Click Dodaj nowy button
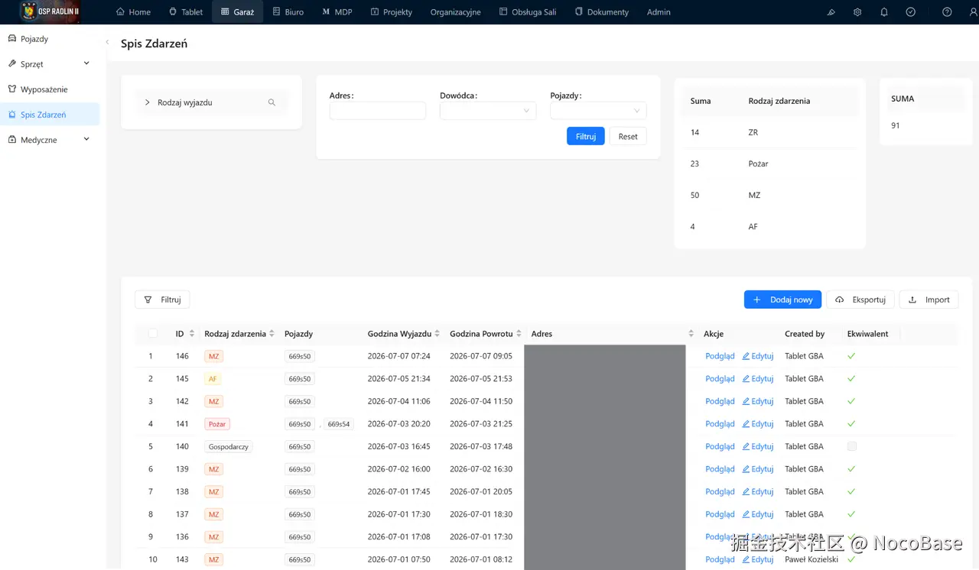The height and width of the screenshot is (570, 979). coord(783,300)
